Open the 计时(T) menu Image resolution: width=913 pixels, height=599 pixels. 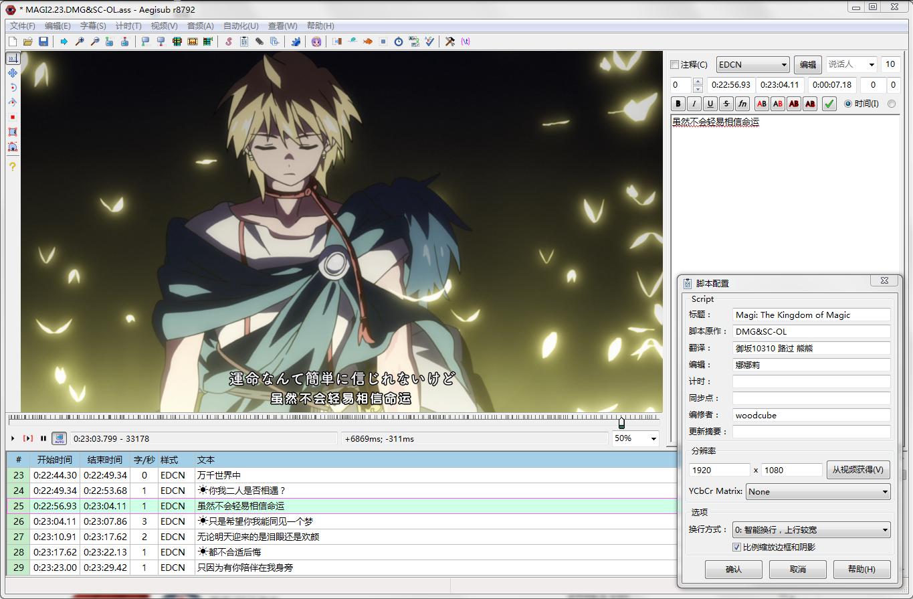pyautogui.click(x=128, y=25)
